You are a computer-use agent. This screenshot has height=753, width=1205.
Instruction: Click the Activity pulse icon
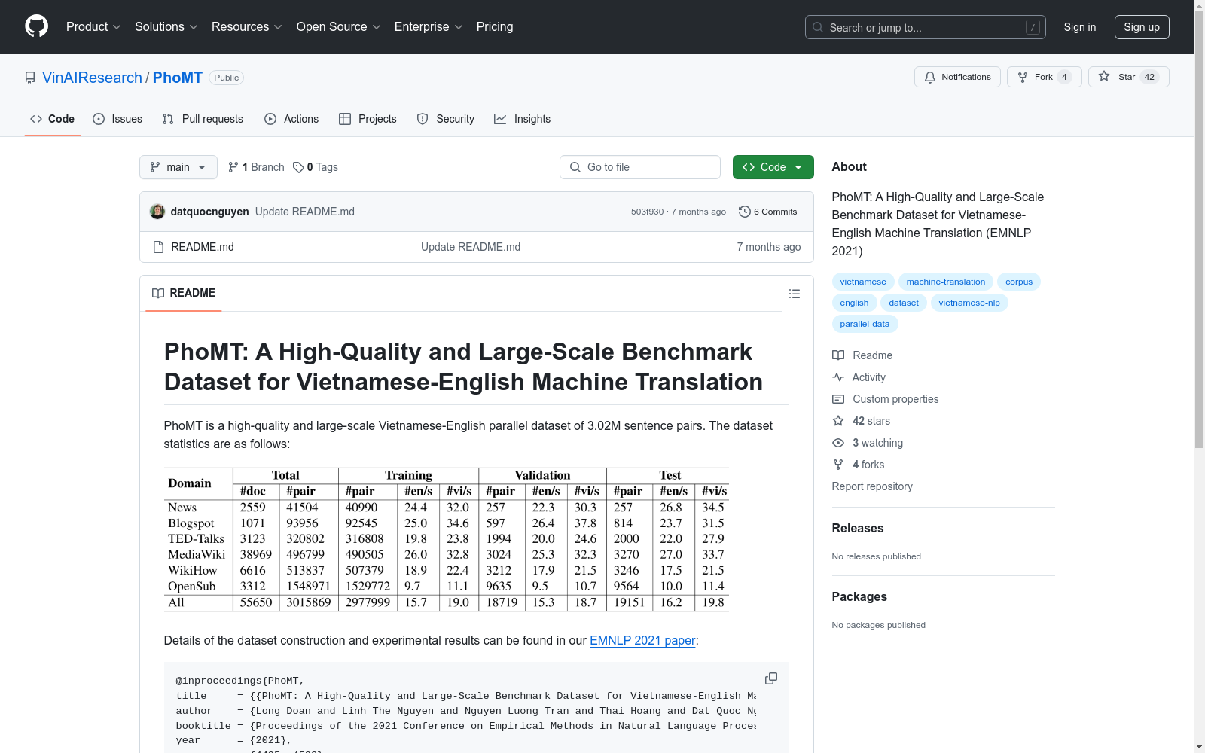tap(838, 377)
